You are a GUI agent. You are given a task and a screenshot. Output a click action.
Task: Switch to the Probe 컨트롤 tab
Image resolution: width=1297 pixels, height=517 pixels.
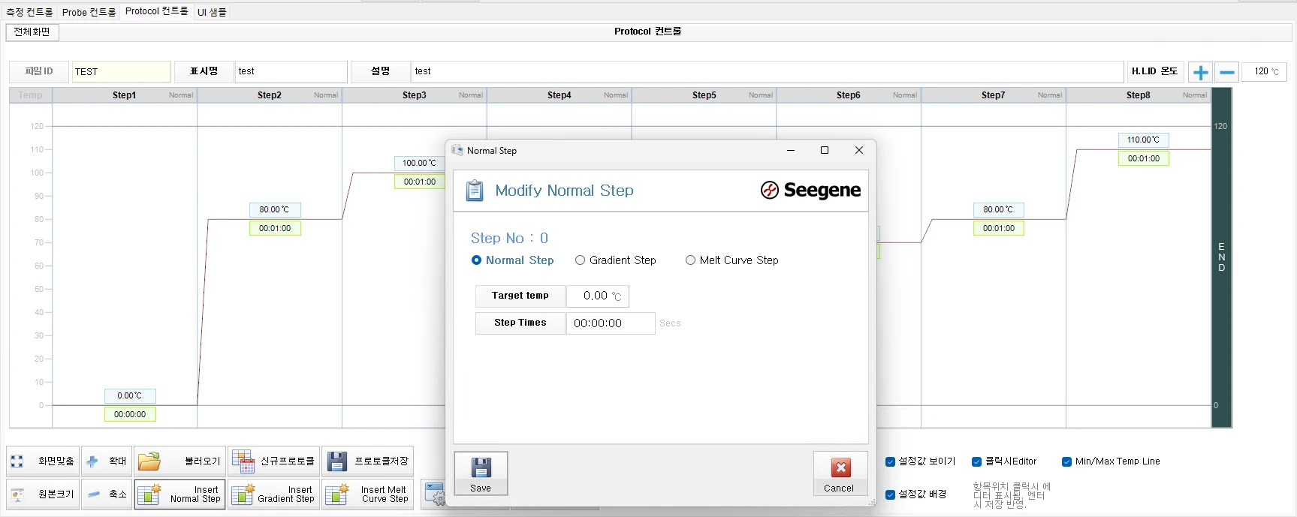[89, 12]
